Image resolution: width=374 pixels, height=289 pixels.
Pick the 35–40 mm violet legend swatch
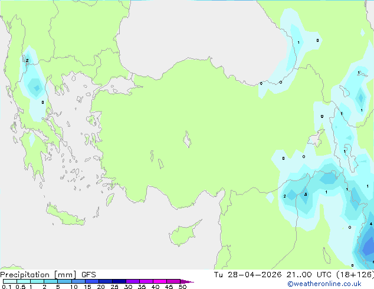coord(146,281)
